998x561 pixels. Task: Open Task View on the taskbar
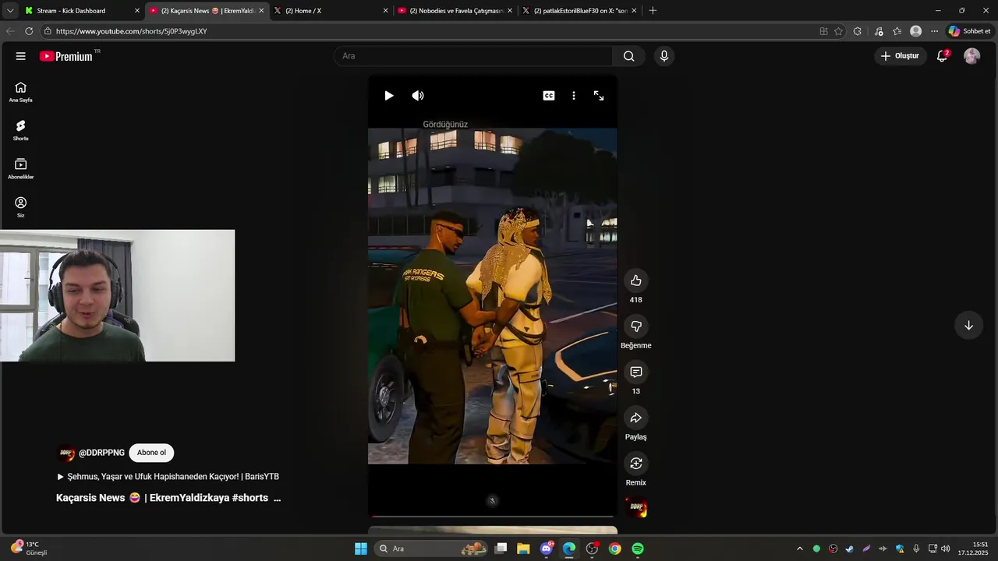(501, 549)
